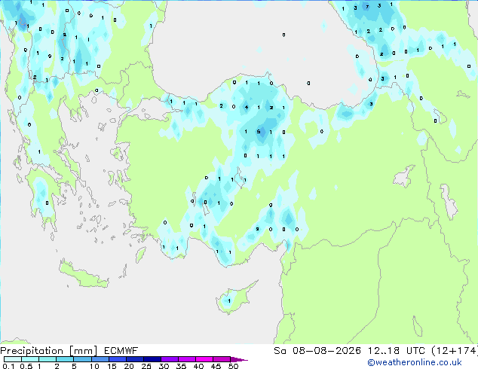Click the '1' precipitation value on Cyprus
The width and height of the screenshot is (478, 369).
tap(229, 301)
